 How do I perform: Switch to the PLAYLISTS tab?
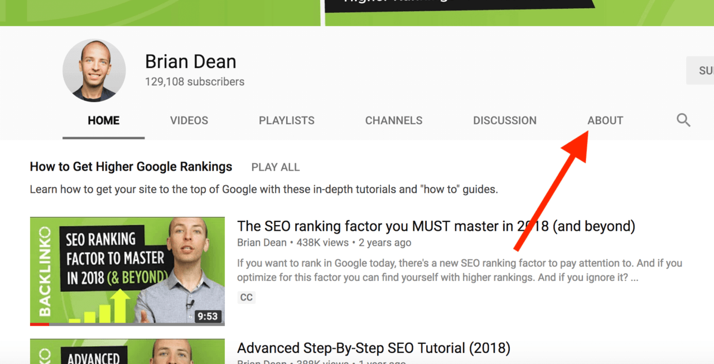pyautogui.click(x=286, y=120)
